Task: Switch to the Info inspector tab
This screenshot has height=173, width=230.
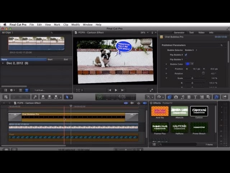Action: pos(211,32)
